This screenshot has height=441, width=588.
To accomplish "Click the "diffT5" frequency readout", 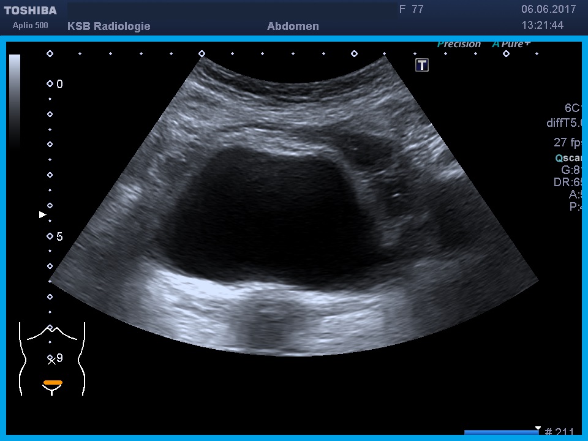I will [564, 123].
